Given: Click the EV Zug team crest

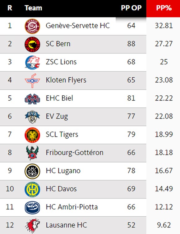Looking at the screenshot, I should [x=32, y=117].
